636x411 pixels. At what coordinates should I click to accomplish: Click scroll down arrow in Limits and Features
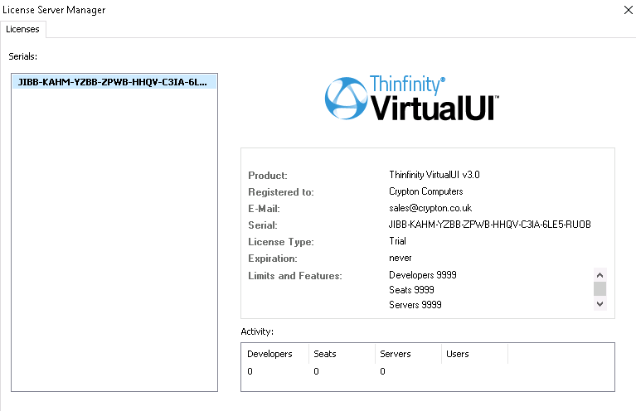point(600,303)
